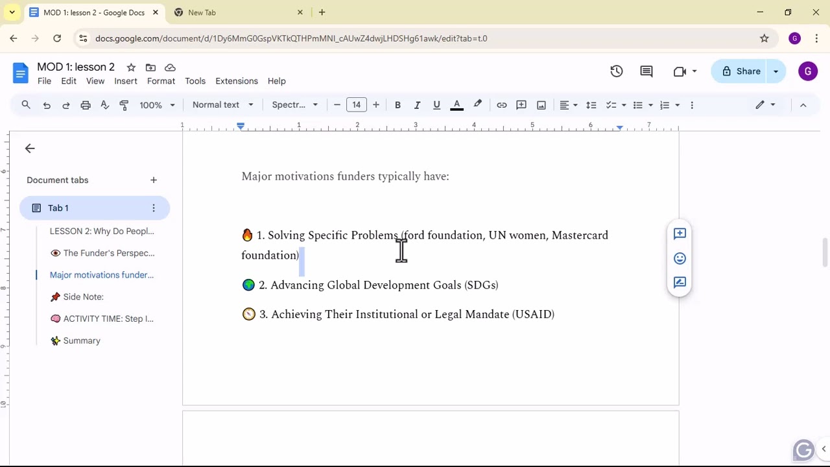
Task: Open the highlight color picker
Action: tap(478, 105)
